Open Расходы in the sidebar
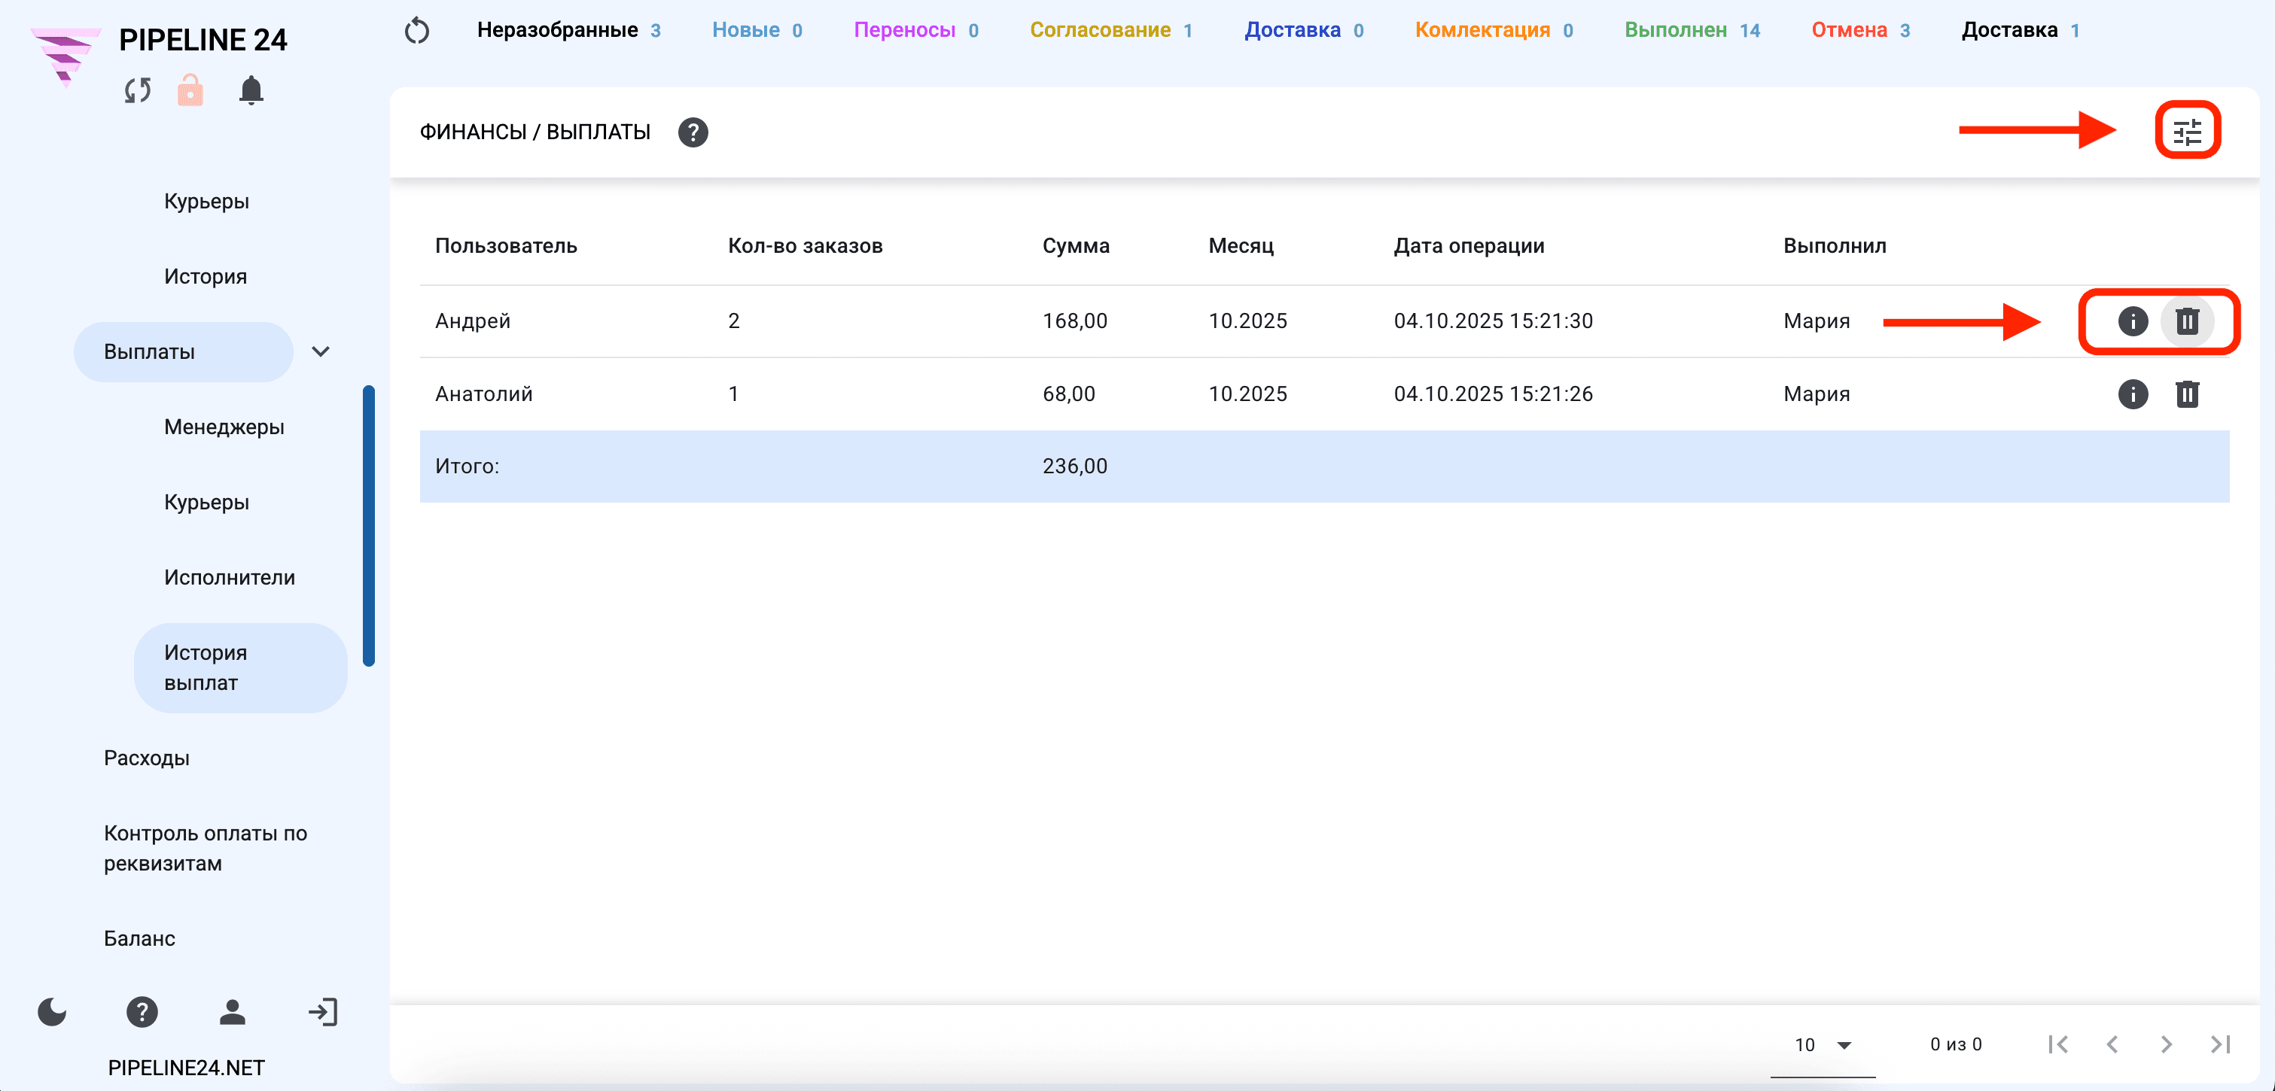The image size is (2275, 1091). (x=147, y=758)
